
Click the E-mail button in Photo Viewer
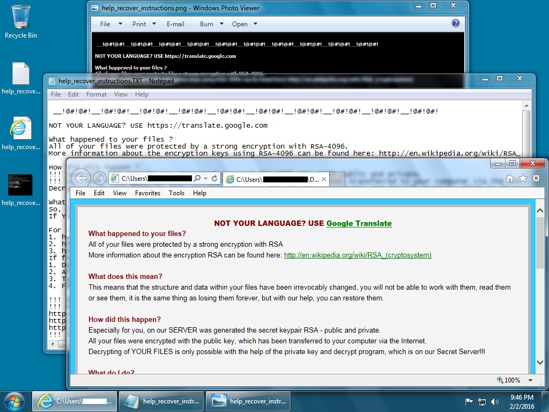coord(175,24)
